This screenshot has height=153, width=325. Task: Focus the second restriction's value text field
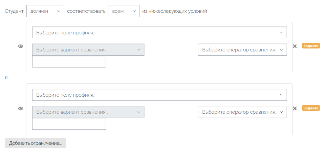pos(69,124)
